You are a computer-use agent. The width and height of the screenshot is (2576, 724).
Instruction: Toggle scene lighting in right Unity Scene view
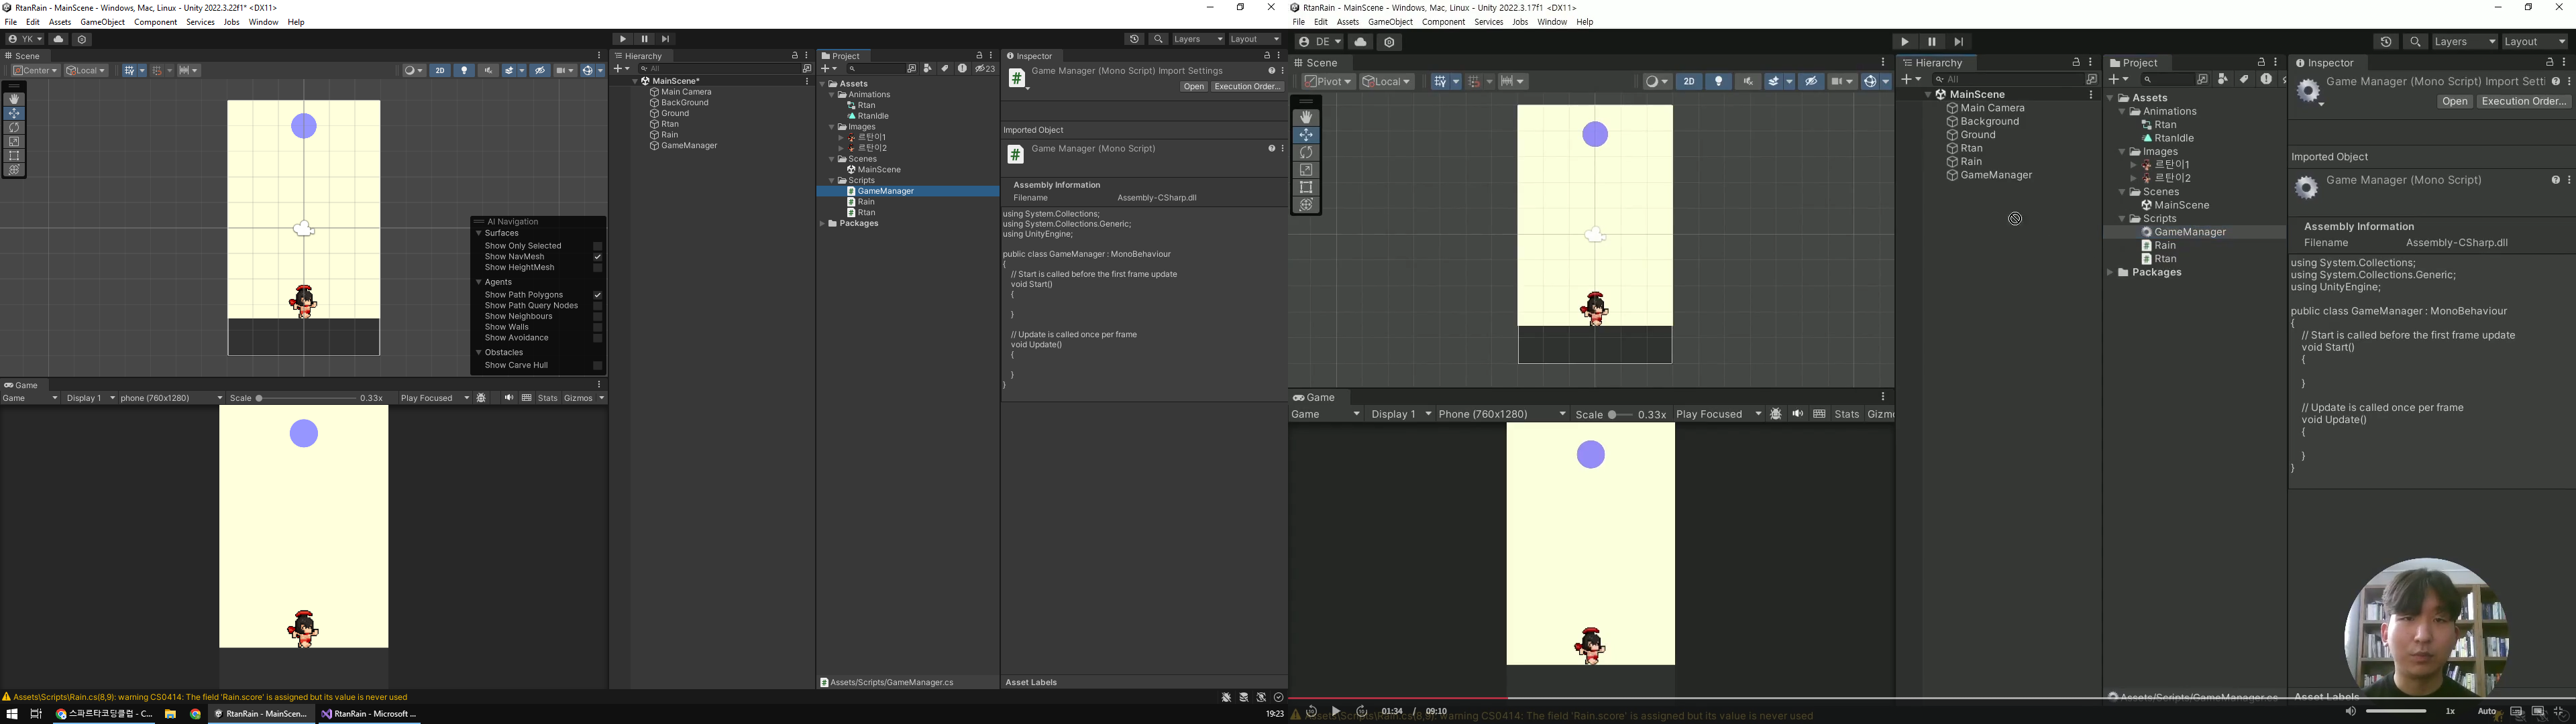pyautogui.click(x=1718, y=81)
